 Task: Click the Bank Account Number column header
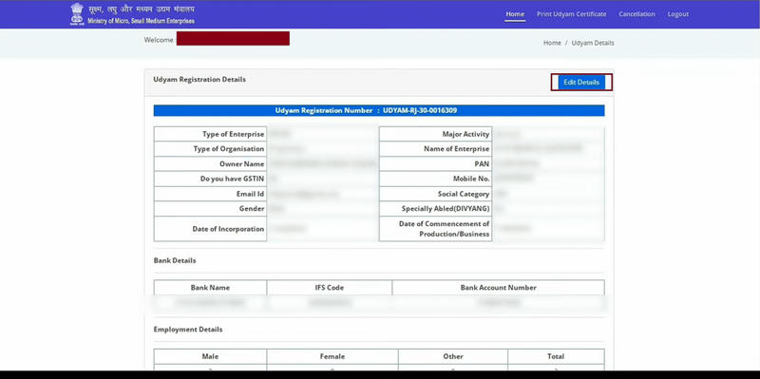[x=498, y=288]
